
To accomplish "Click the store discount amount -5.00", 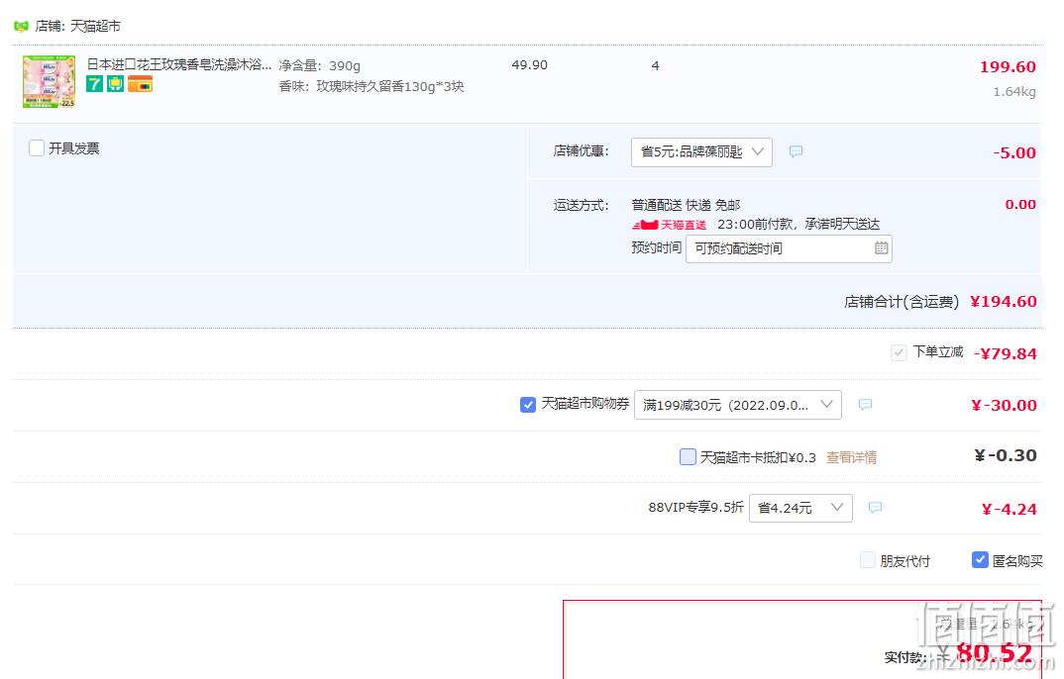I will pos(1014,152).
